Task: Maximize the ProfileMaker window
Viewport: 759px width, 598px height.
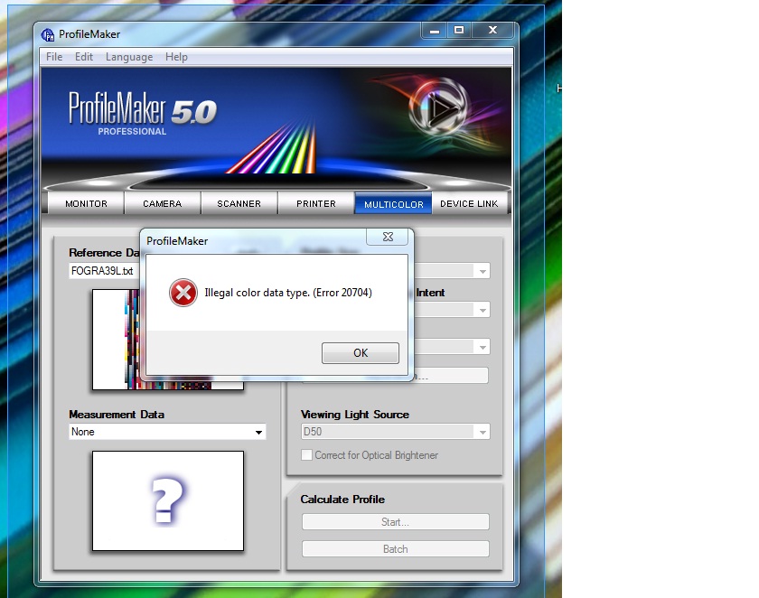Action: (459, 31)
